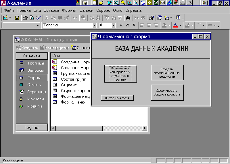Toggle italic formatting with the К button
230x164 pixels.
coord(127,25)
